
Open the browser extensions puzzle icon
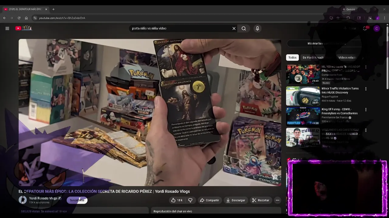click(x=348, y=18)
